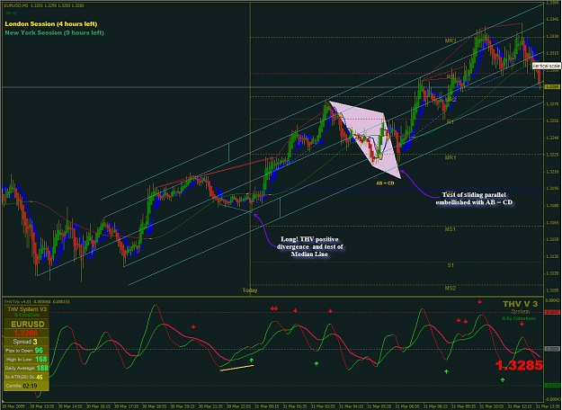The height and width of the screenshot is (410, 562).
Task: Click the THV V 3 title in indicator window
Action: tap(520, 304)
